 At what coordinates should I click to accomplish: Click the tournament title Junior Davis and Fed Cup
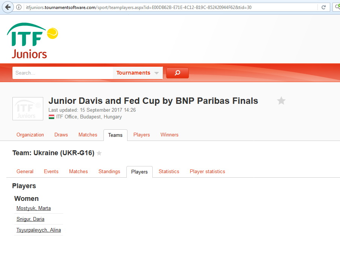click(153, 101)
